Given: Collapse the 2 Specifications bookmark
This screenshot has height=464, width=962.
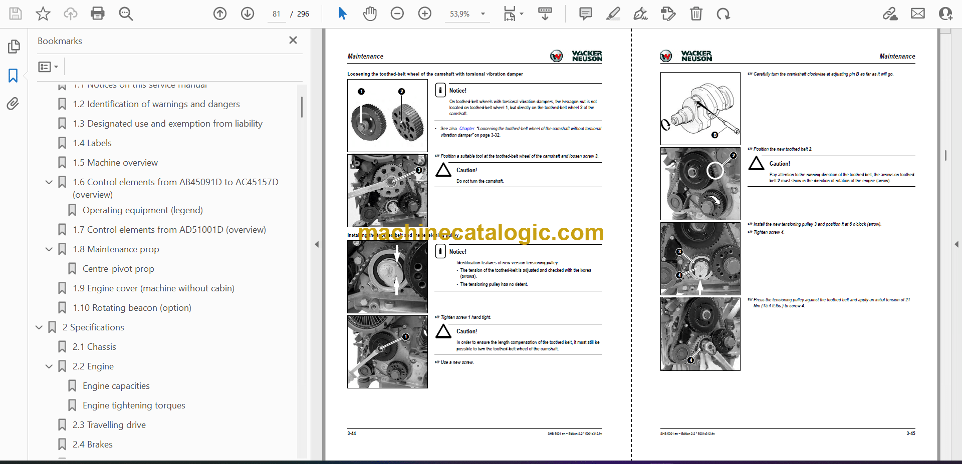Looking at the screenshot, I should tap(39, 327).
